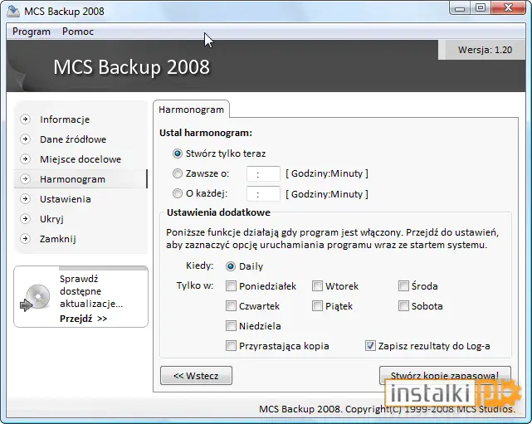Select Stwórz tylko teraz radio option
The height and width of the screenshot is (424, 532).
pos(177,154)
